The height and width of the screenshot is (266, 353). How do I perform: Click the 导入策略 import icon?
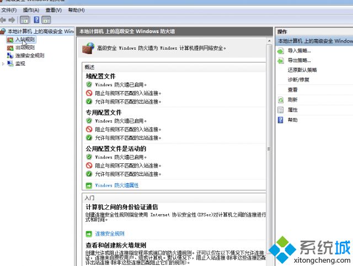[281, 51]
